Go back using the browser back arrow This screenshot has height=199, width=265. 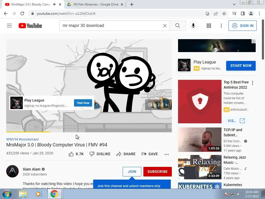click(x=6, y=13)
